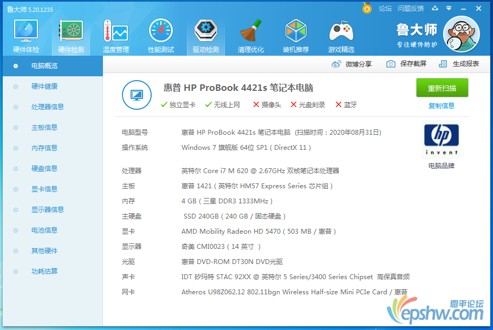Open 清理优化 cleanup broom icon
The width and height of the screenshot is (493, 330).
click(251, 36)
